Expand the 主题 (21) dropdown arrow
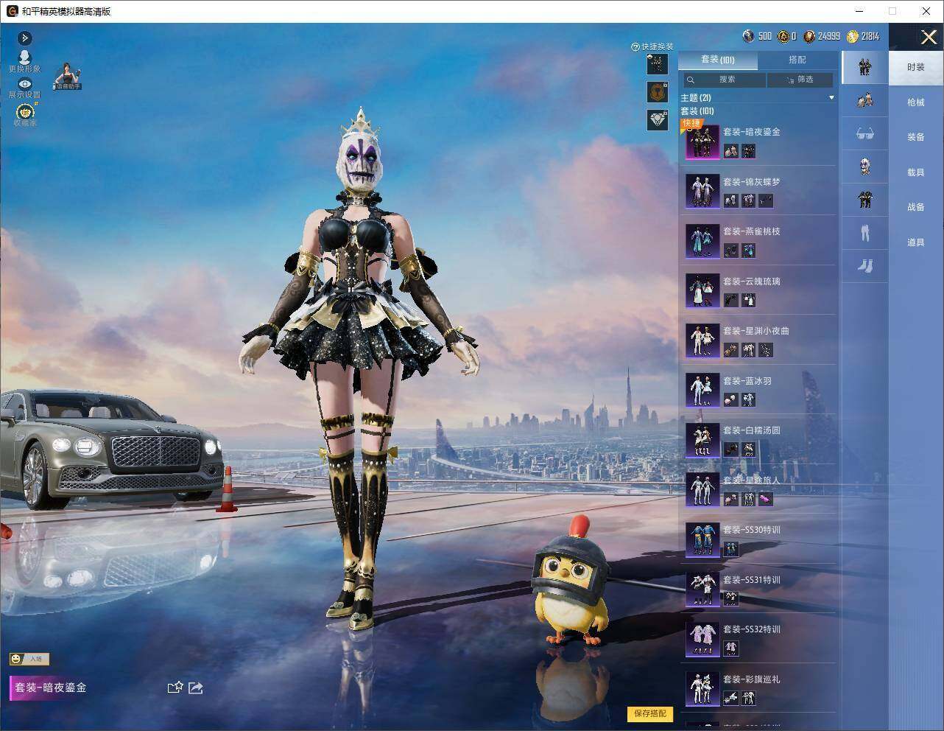The width and height of the screenshot is (944, 731). tap(831, 97)
